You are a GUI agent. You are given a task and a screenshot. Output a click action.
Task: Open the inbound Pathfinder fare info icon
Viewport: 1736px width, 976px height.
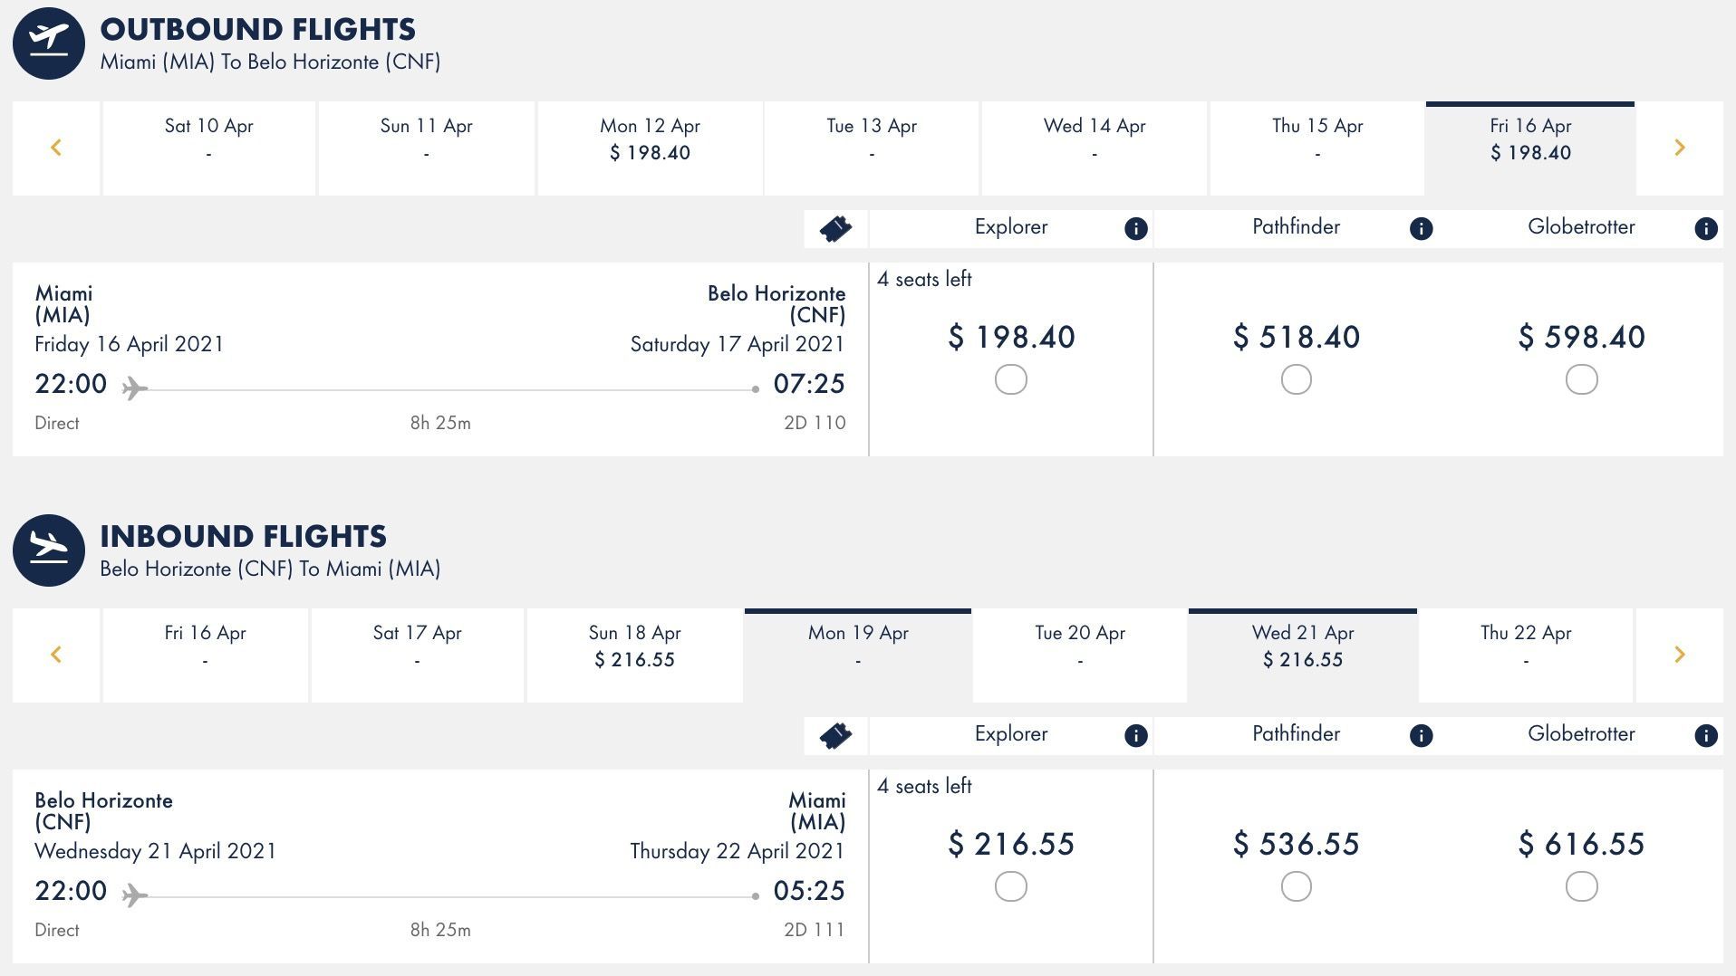(x=1421, y=735)
